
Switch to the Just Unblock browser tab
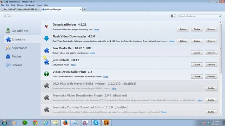point(21,9)
